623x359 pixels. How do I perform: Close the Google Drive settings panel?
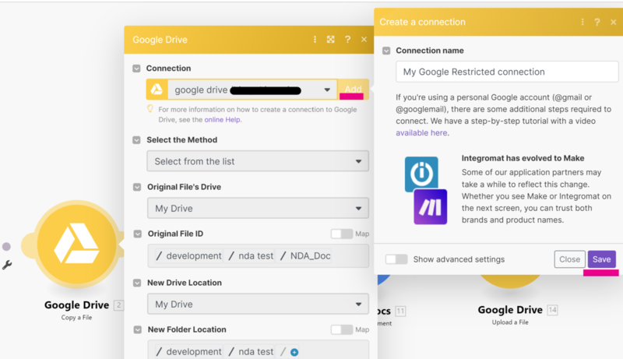[x=364, y=39]
